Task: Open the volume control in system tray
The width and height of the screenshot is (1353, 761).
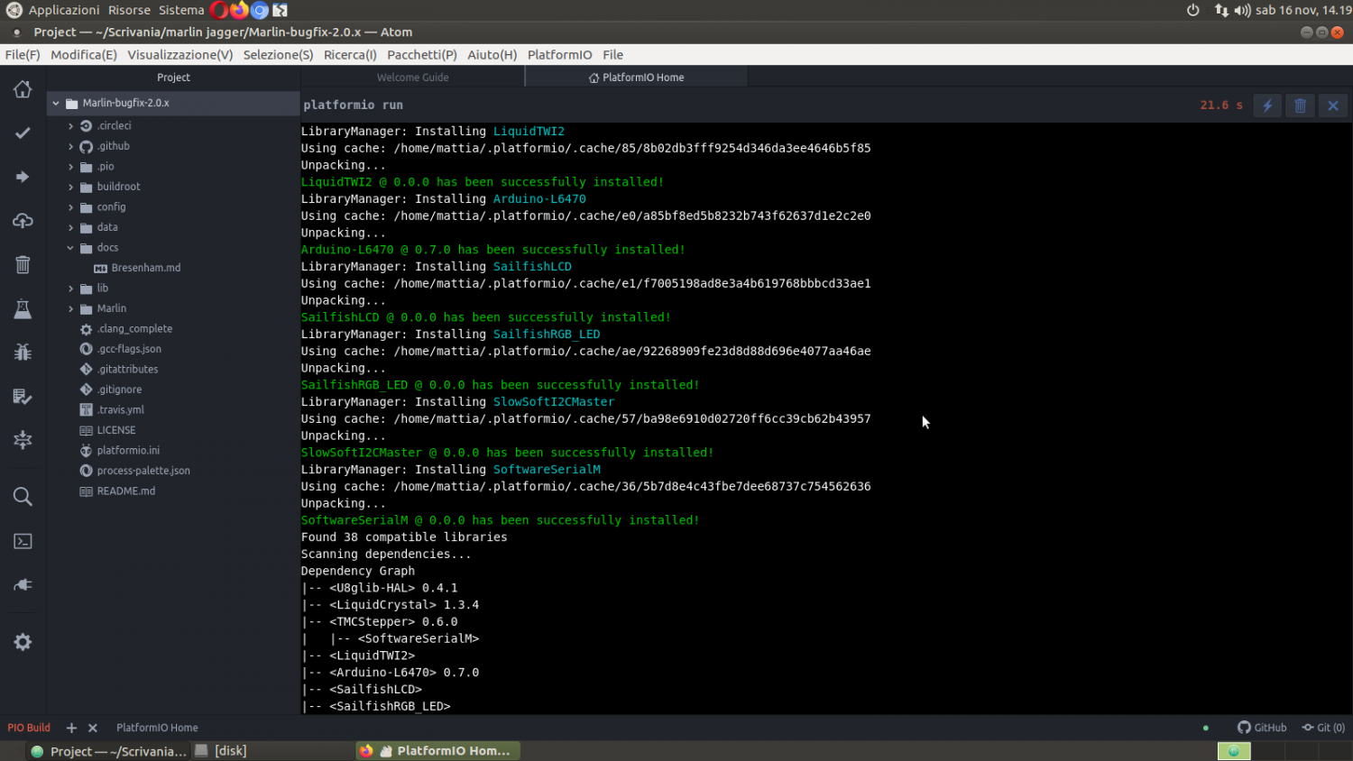Action: [1242, 10]
